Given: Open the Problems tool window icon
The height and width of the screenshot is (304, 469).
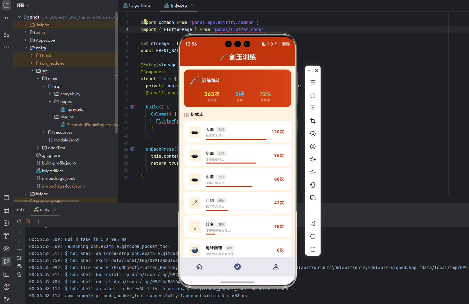Looking at the screenshot, I should pos(6,287).
